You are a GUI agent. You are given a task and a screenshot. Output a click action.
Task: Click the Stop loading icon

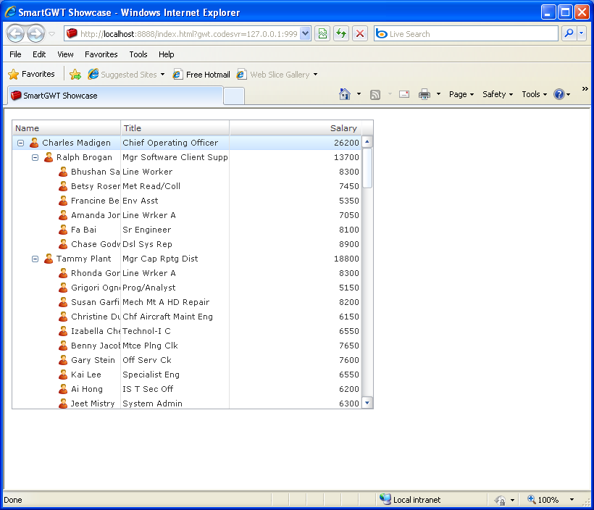click(359, 34)
